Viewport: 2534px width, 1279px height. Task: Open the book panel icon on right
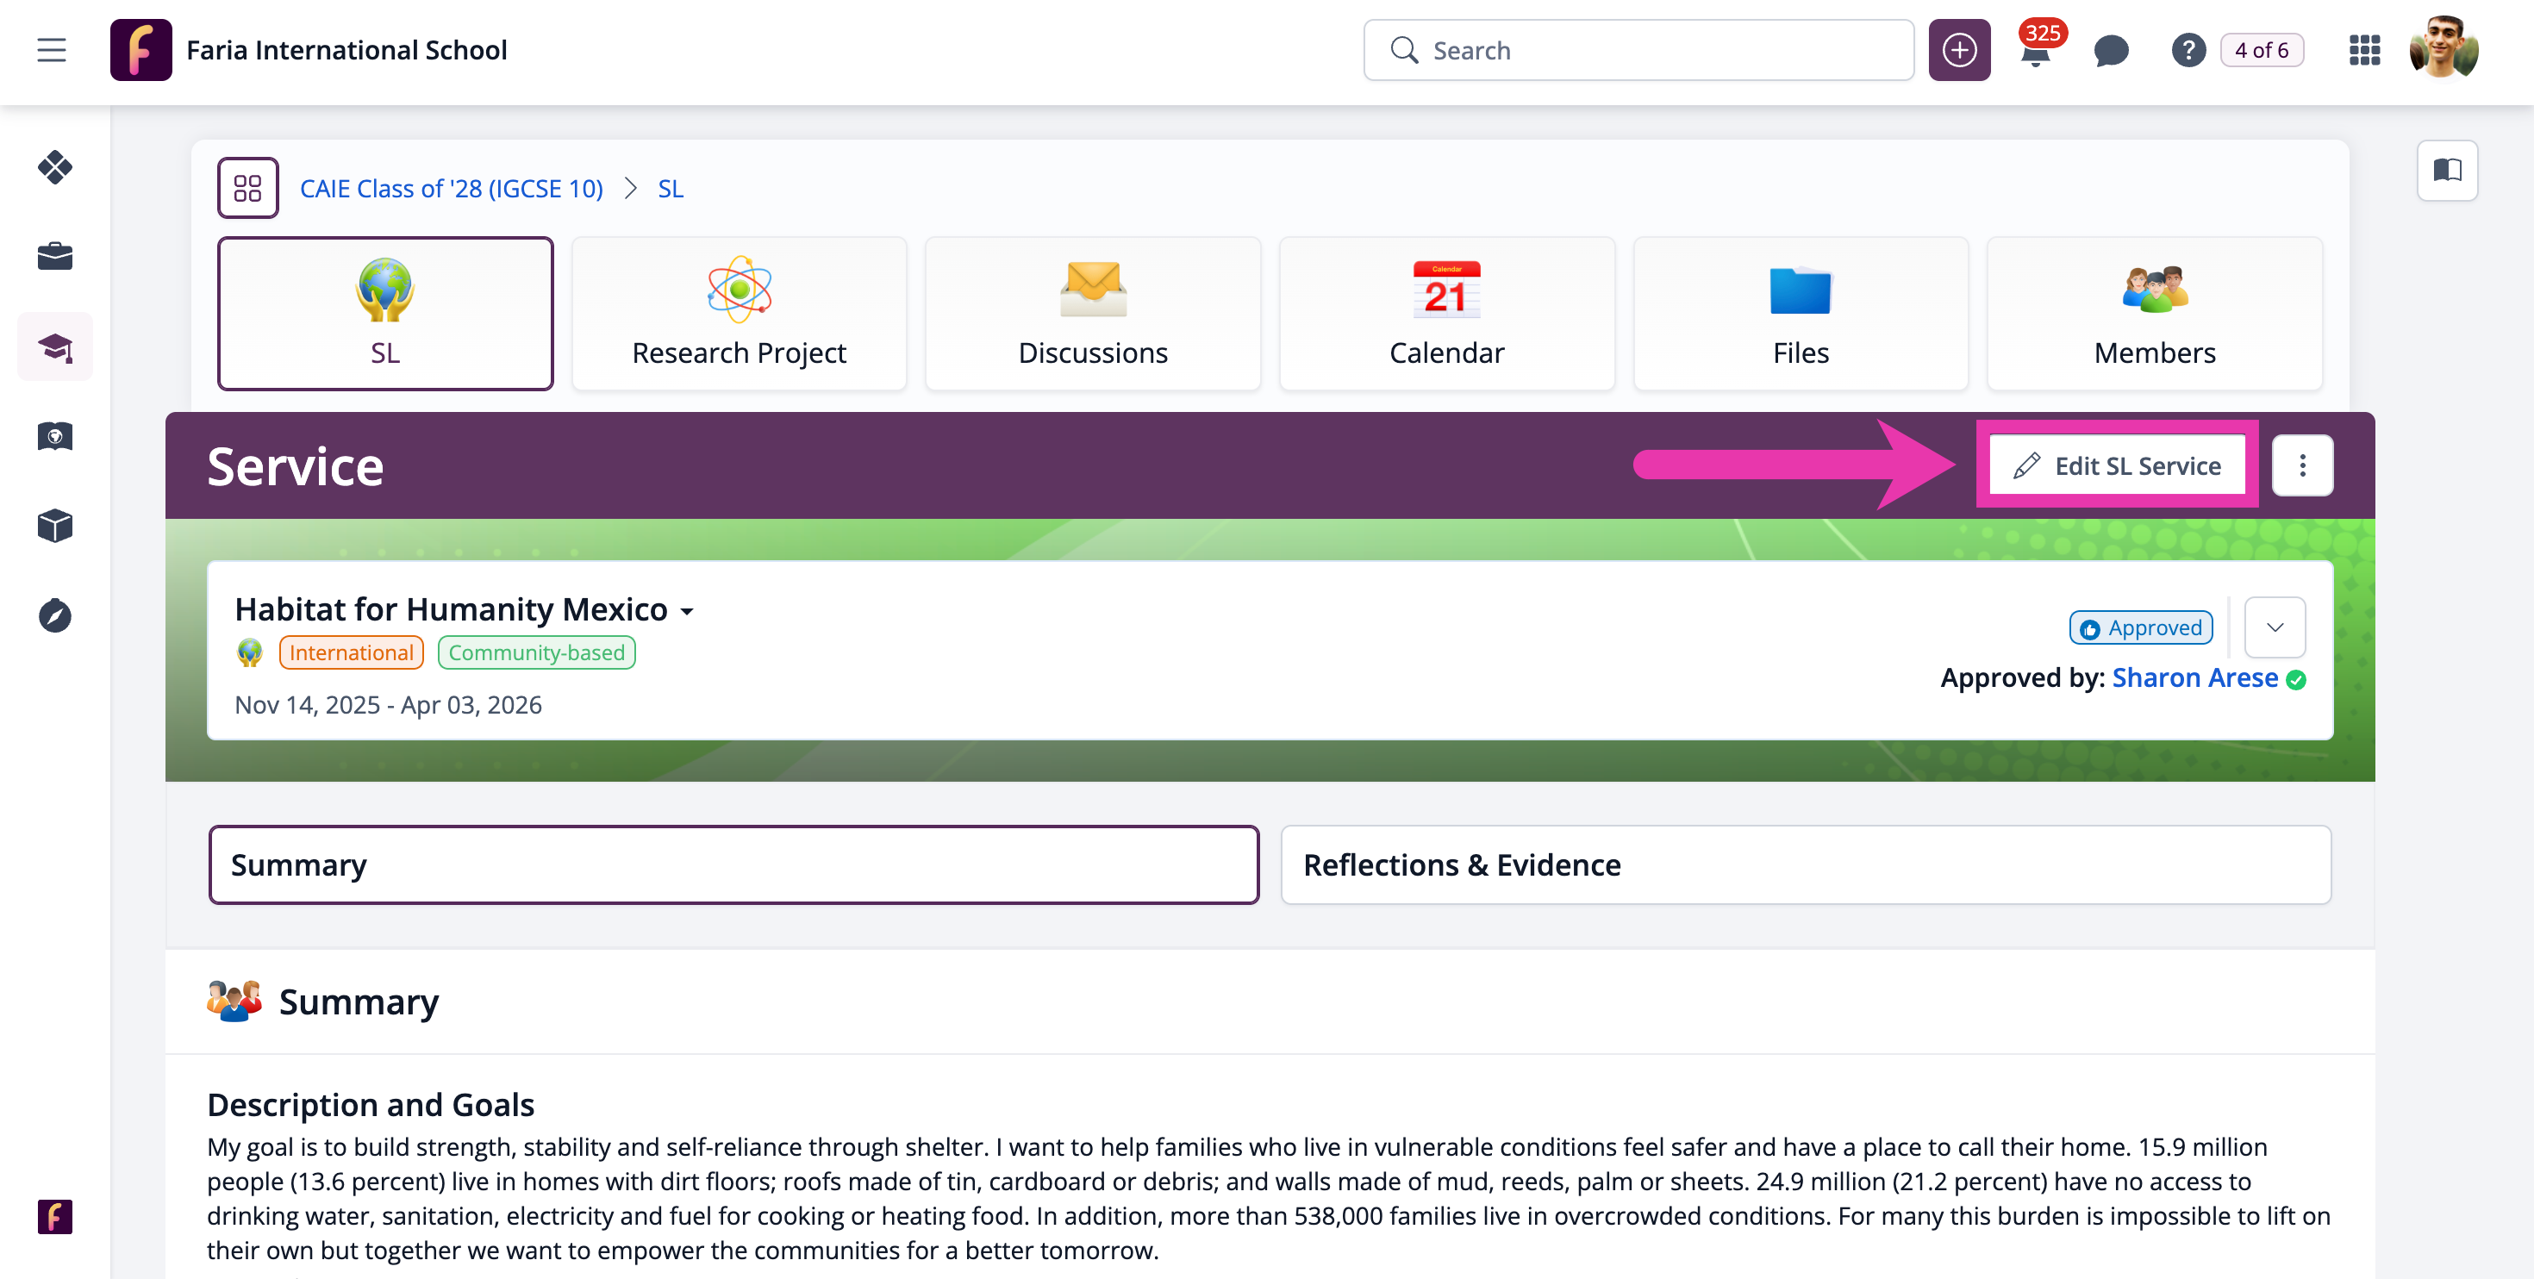pyautogui.click(x=2446, y=172)
